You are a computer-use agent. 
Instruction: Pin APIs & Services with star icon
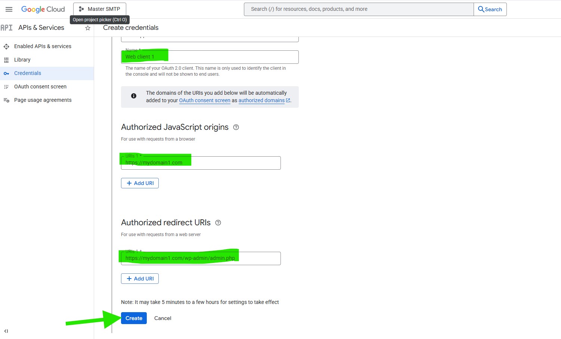tap(88, 28)
